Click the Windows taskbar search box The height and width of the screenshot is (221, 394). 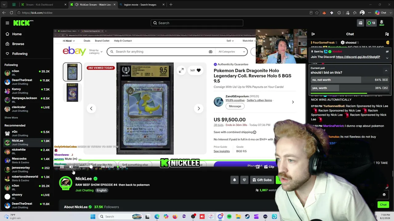[121, 217]
